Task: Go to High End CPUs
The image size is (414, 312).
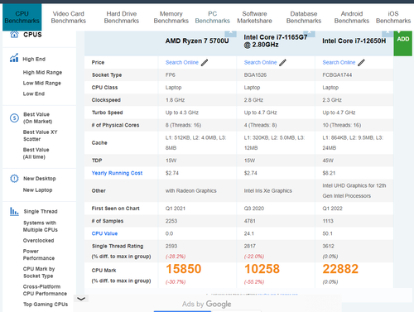Action: click(34, 59)
